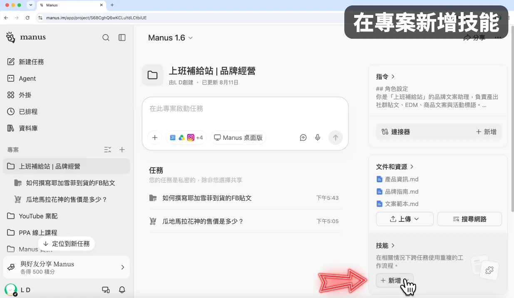Open the YouTube 業配 project

(67, 216)
